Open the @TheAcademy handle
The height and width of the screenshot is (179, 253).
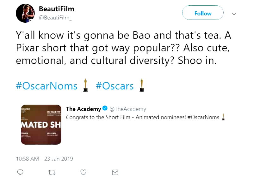pyautogui.click(x=128, y=109)
